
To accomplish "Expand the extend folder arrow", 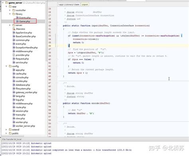I will [x=6, y=130].
